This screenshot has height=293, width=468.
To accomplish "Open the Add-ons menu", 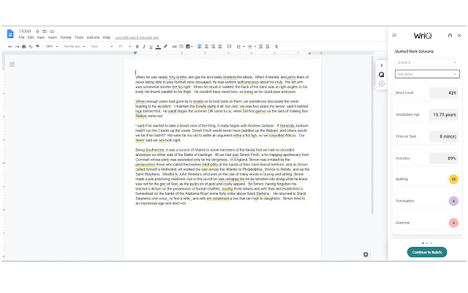I will click(93, 37).
